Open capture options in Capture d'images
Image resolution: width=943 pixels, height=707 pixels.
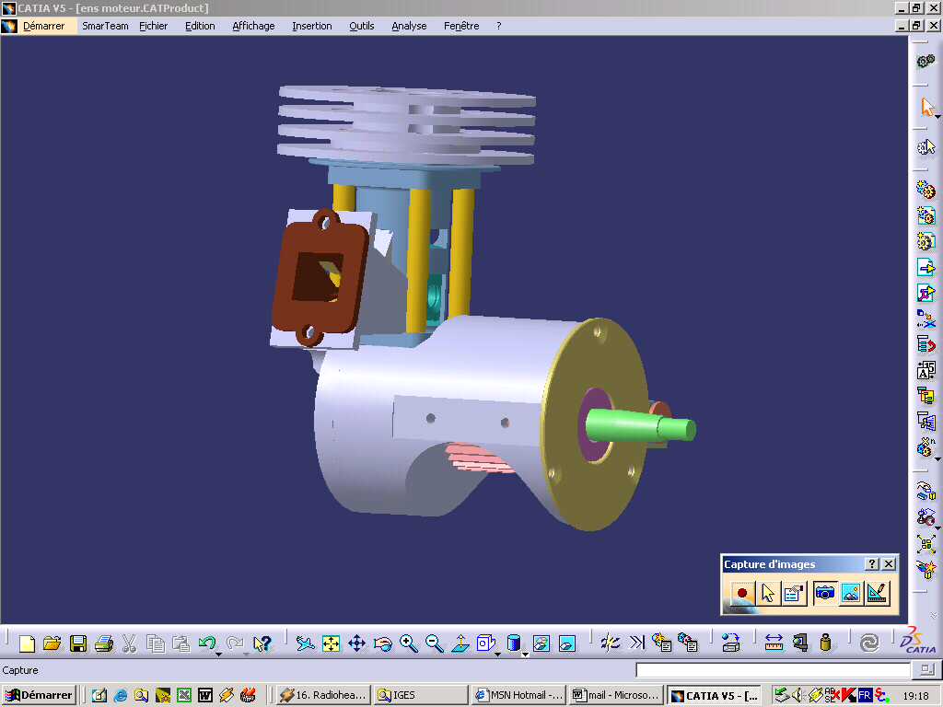pyautogui.click(x=794, y=594)
